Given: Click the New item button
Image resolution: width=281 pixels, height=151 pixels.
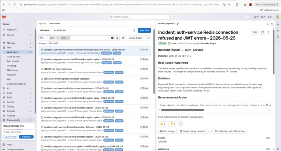Looking at the screenshot, I should pyautogui.click(x=144, y=30).
